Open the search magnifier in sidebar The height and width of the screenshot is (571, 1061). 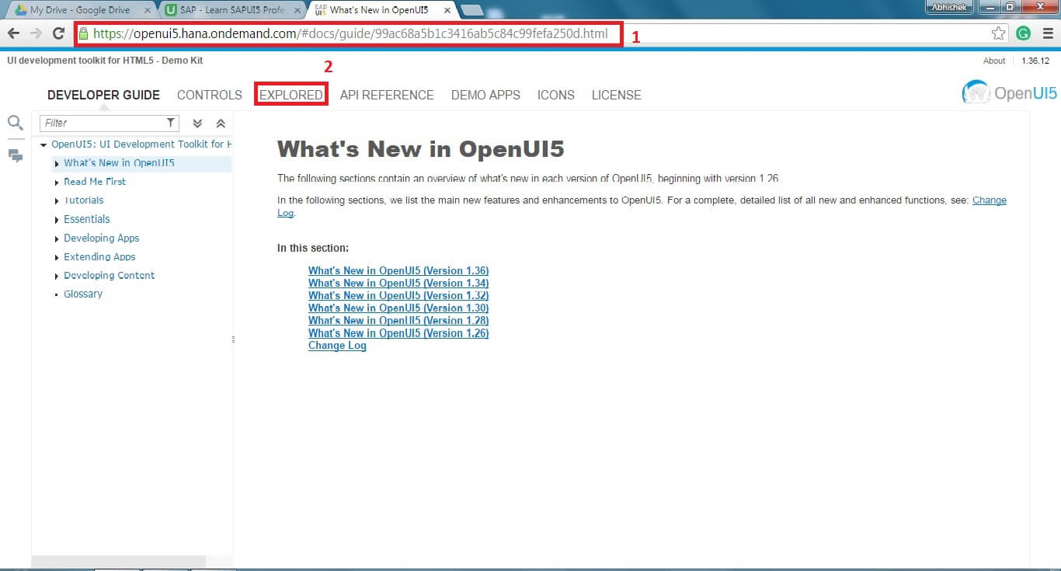point(15,122)
